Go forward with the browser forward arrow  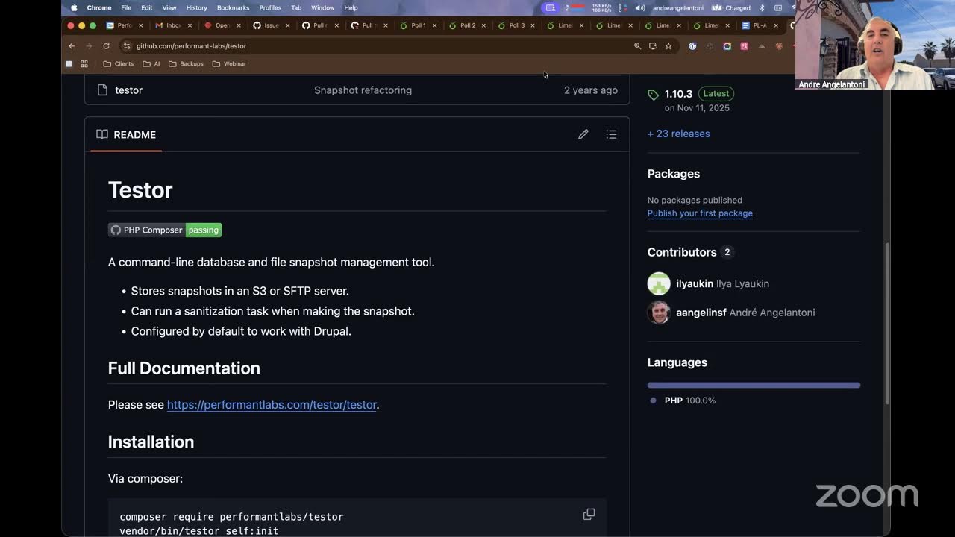pyautogui.click(x=89, y=46)
